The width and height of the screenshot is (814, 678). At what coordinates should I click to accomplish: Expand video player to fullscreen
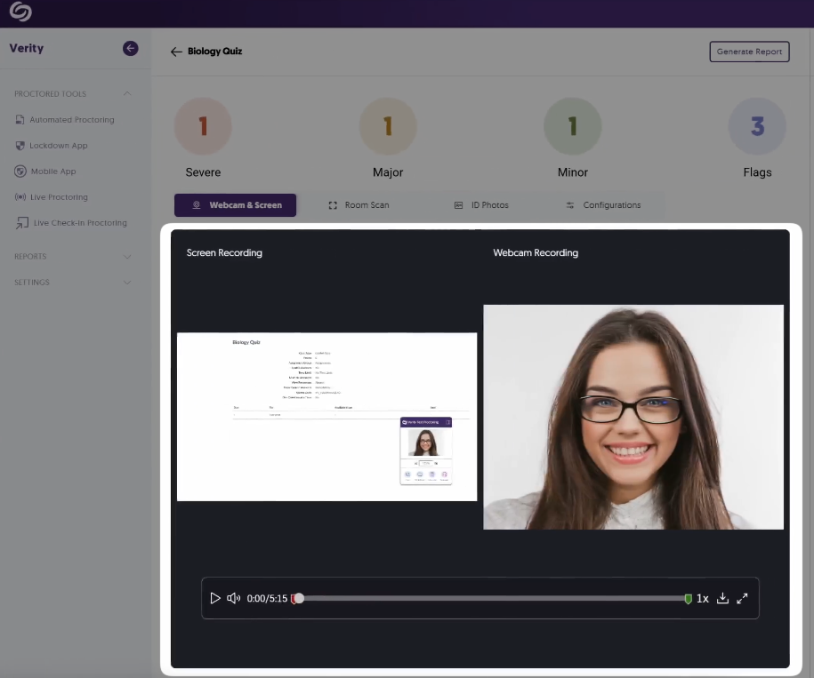(743, 598)
